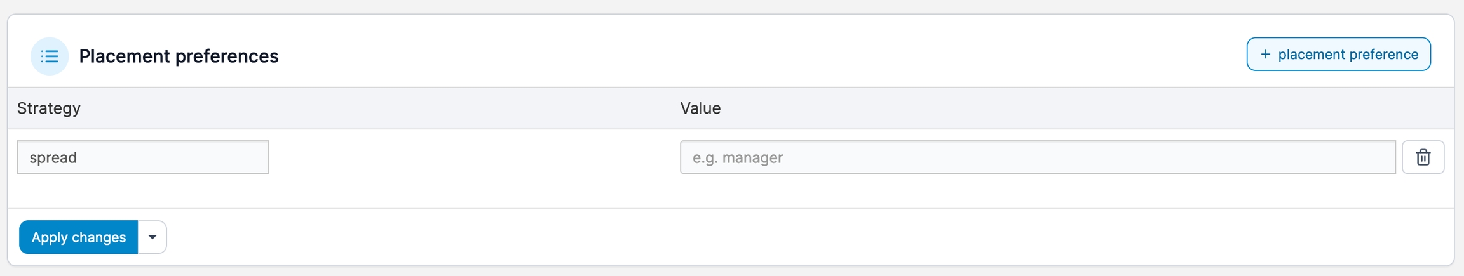Viewport: 1464px width, 276px height.
Task: Click the plus icon in the placement preference button
Action: (x=1265, y=55)
